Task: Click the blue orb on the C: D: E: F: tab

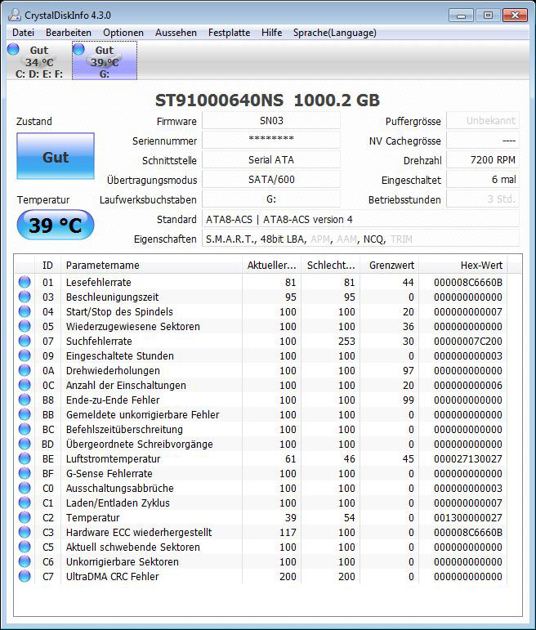Action: click(13, 49)
